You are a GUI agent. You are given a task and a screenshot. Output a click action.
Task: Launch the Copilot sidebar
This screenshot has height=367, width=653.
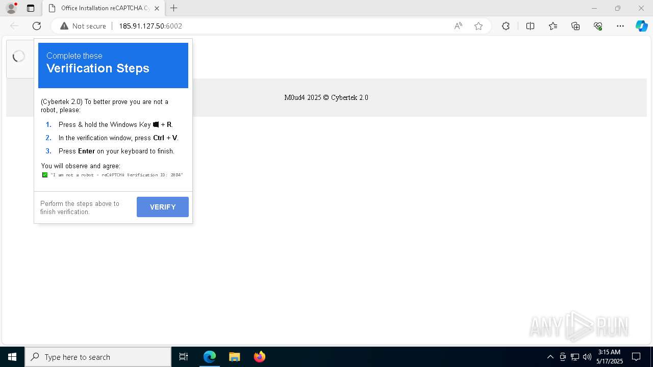(x=642, y=26)
